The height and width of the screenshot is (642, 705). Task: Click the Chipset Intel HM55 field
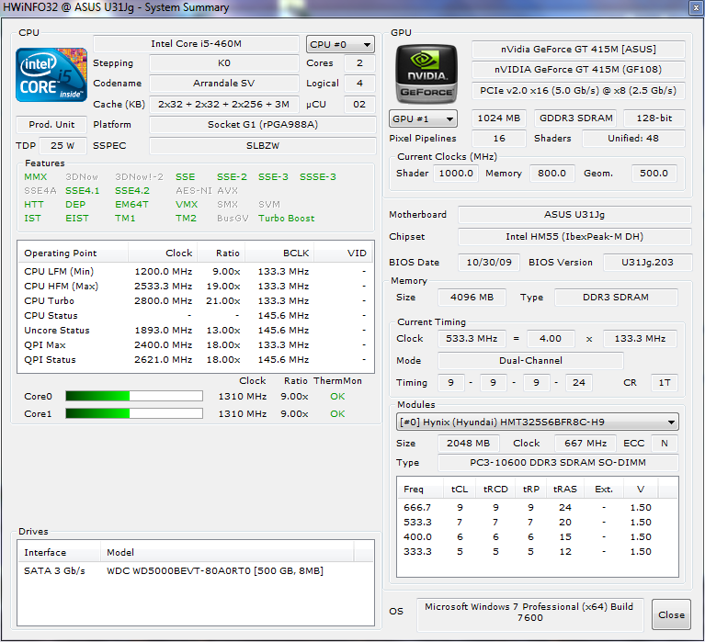pos(574,237)
